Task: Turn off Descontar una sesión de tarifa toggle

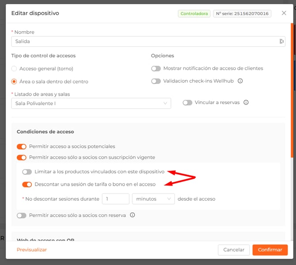Action: 27,184
